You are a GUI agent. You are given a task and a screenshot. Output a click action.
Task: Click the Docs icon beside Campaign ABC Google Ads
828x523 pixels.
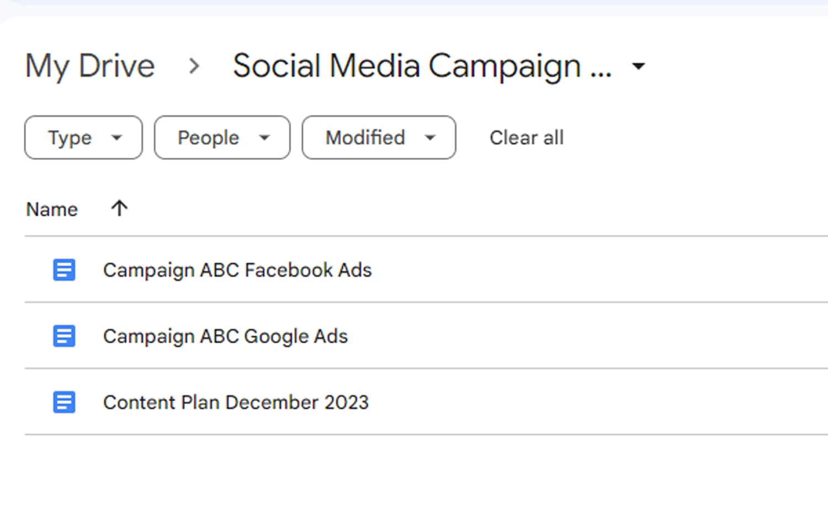point(64,336)
